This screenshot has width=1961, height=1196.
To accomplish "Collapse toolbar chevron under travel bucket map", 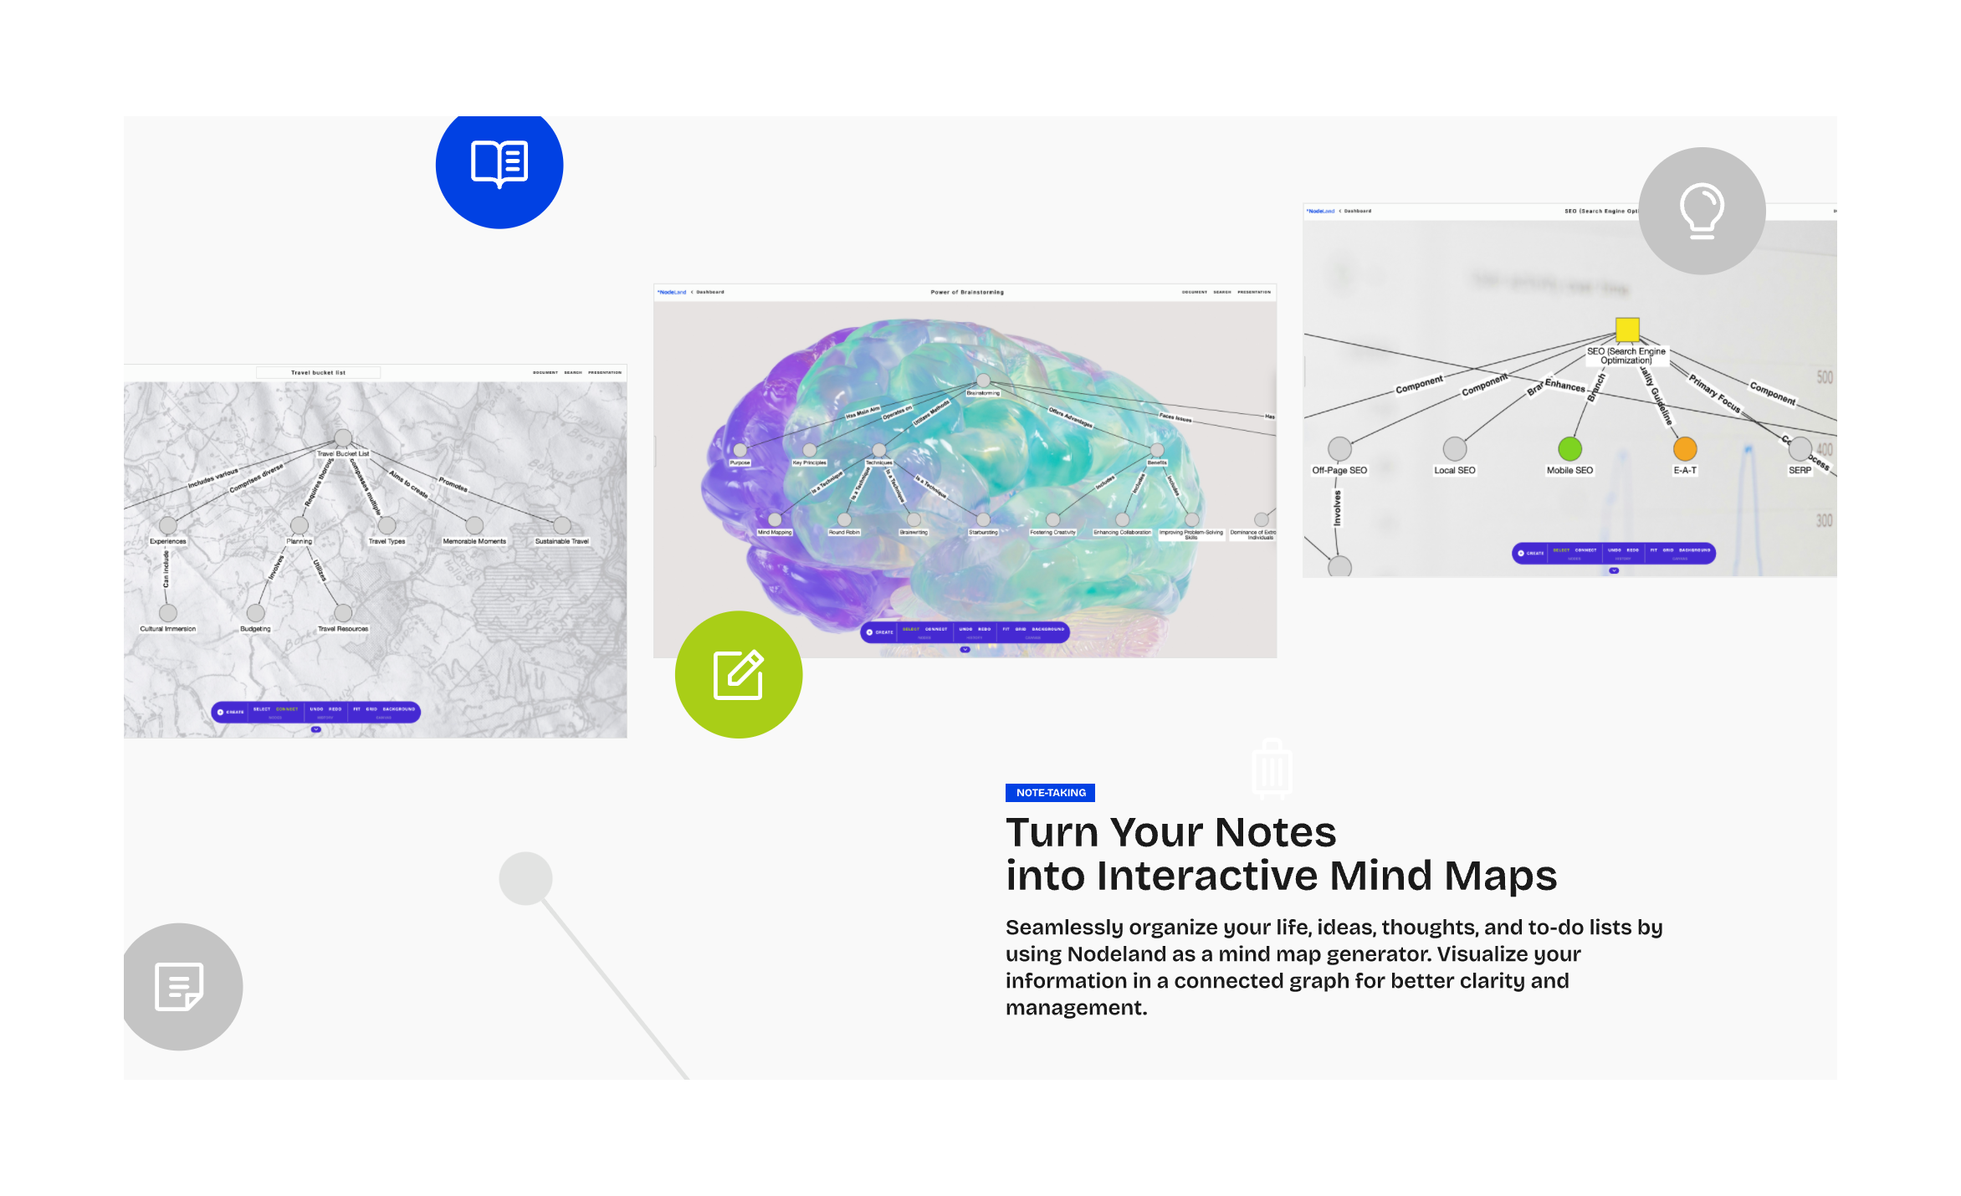I will point(315,729).
